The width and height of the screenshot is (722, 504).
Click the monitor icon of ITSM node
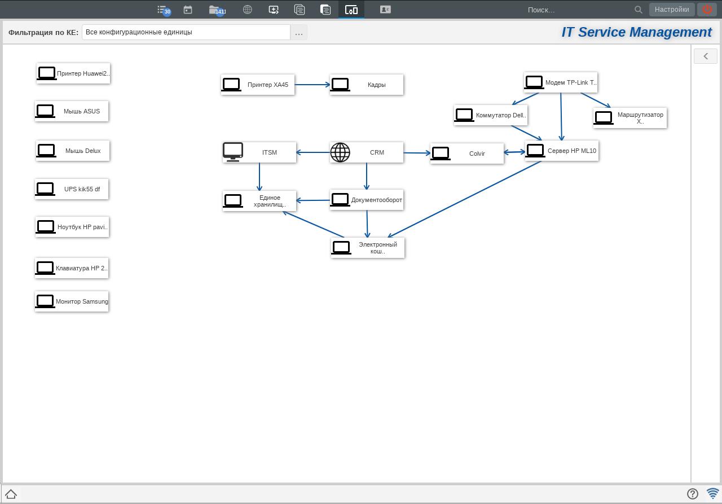point(233,152)
